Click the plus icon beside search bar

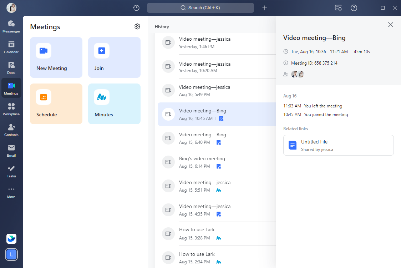tap(265, 8)
